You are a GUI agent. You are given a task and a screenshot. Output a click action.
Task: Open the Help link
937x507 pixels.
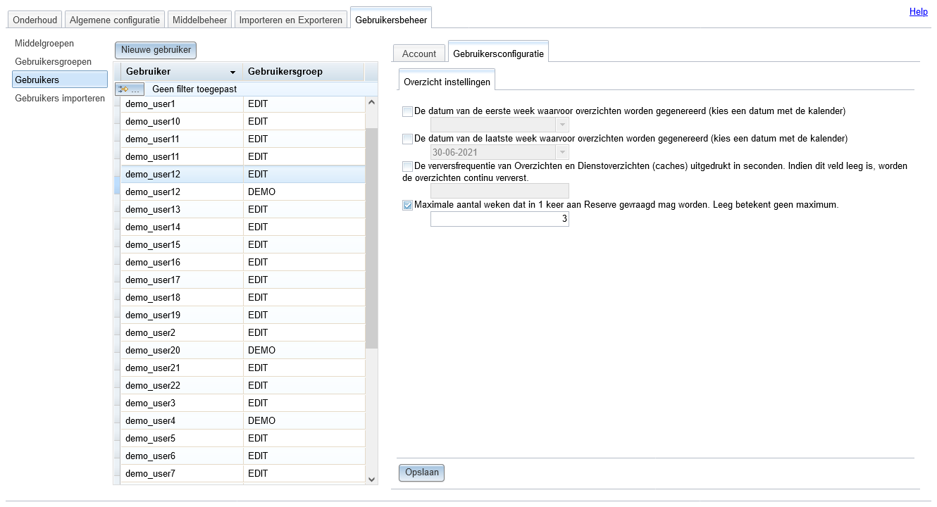click(919, 11)
